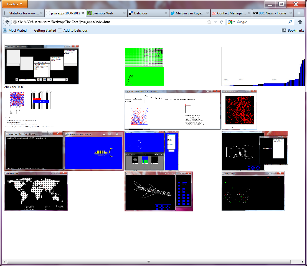Click the Home icon in toolbar
Screen dimensions: 307x266
[x=300, y=22]
